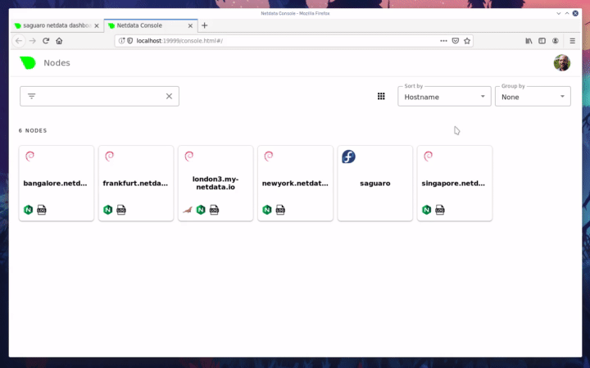The height and width of the screenshot is (368, 590).
Task: Close the saguaro netdata dashboard tab
Action: click(x=97, y=25)
